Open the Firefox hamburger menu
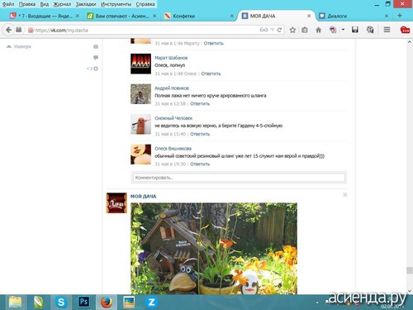This screenshot has width=413, height=310. click(x=387, y=30)
